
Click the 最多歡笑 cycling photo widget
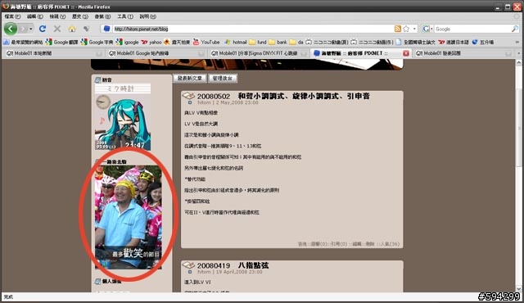[x=129, y=217]
